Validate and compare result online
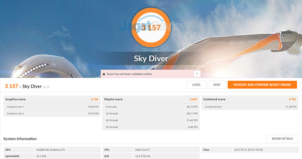302x159 pixels. (262, 85)
